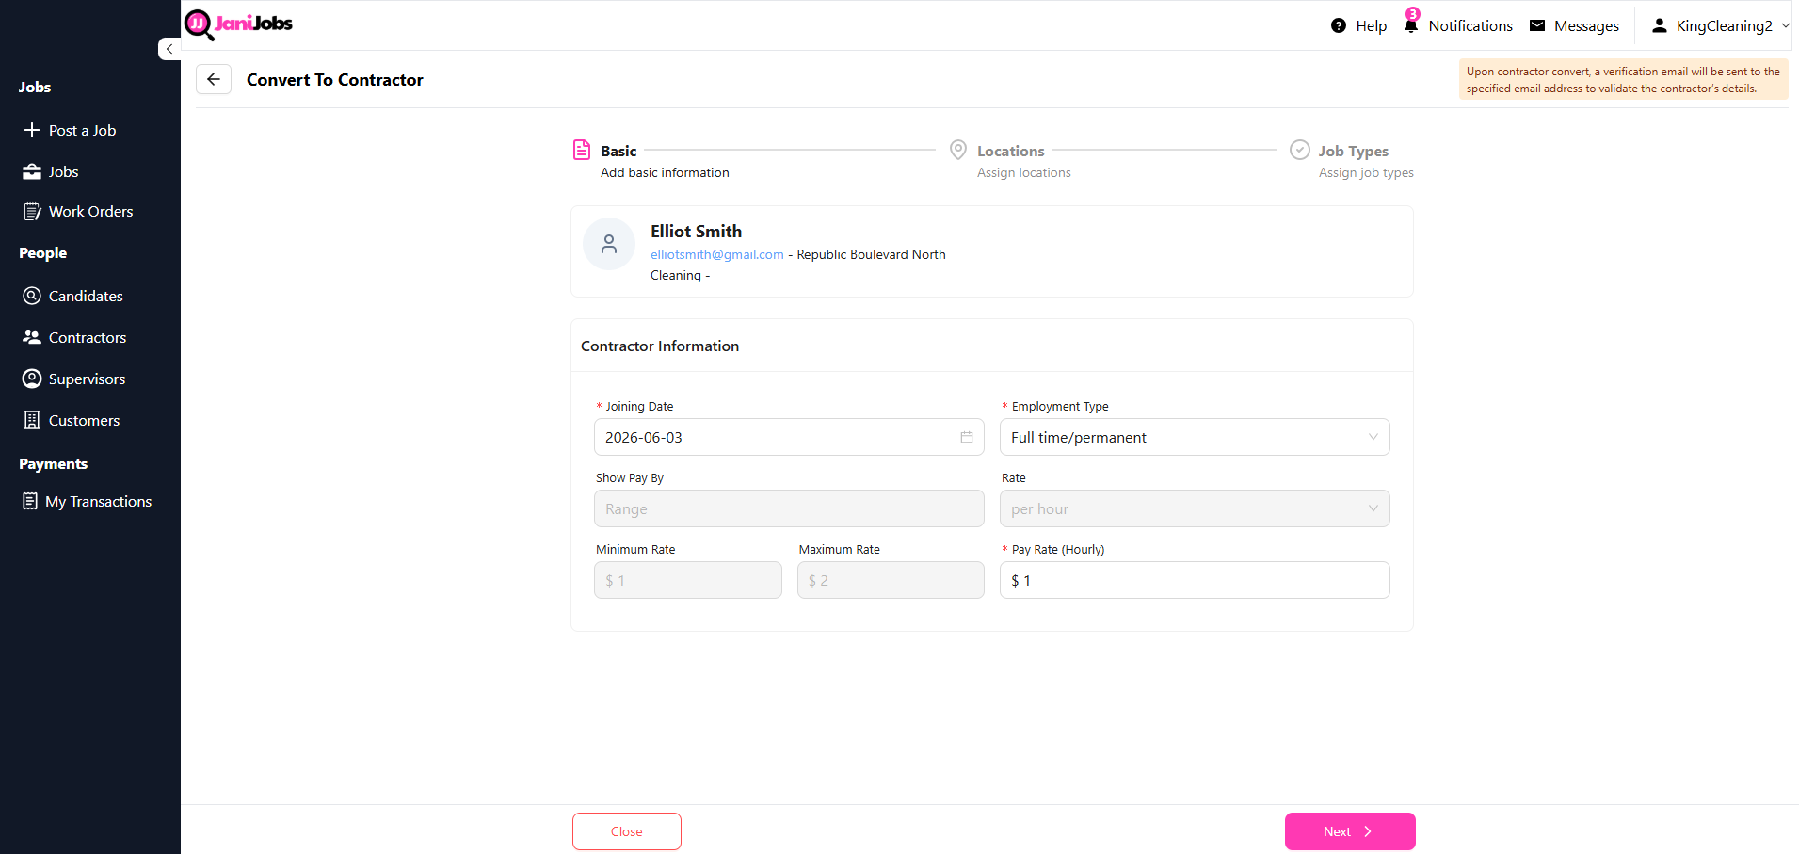Image resolution: width=1799 pixels, height=854 pixels.
Task: Click the Minimum Rate field
Action: pyautogui.click(x=688, y=580)
